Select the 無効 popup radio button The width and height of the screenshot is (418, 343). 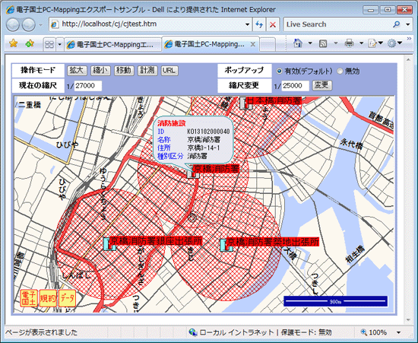[340, 71]
